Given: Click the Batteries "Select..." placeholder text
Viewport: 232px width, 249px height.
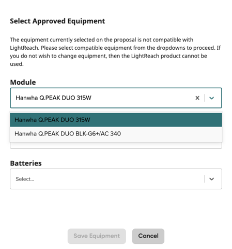Looking at the screenshot, I should pos(25,179).
